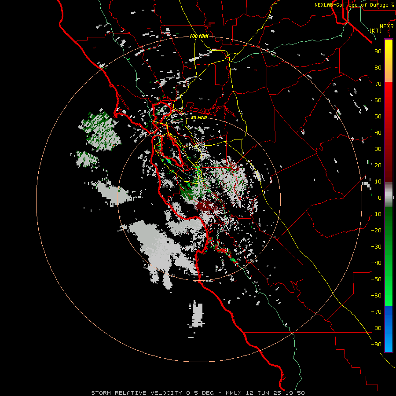Click the -90 value on the velocity scale
This screenshot has height=396, width=396.
(x=376, y=345)
